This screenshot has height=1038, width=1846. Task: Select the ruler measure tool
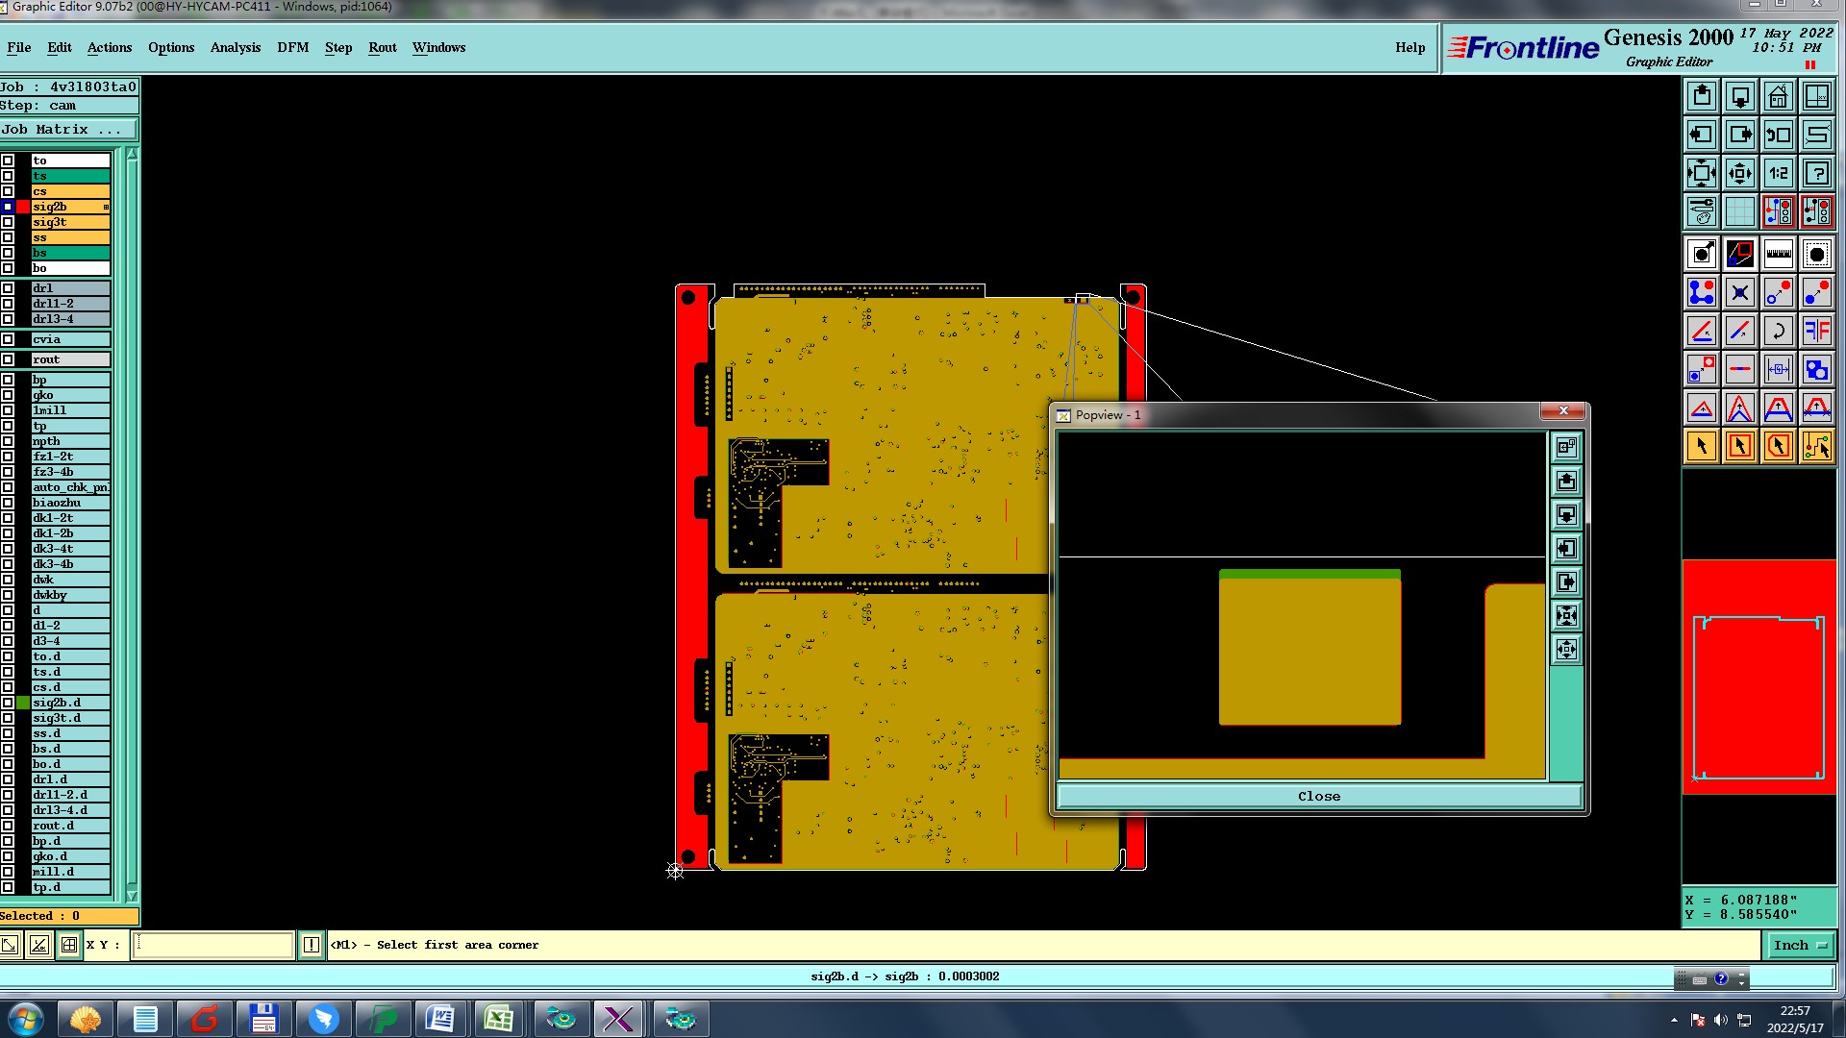tap(1778, 255)
